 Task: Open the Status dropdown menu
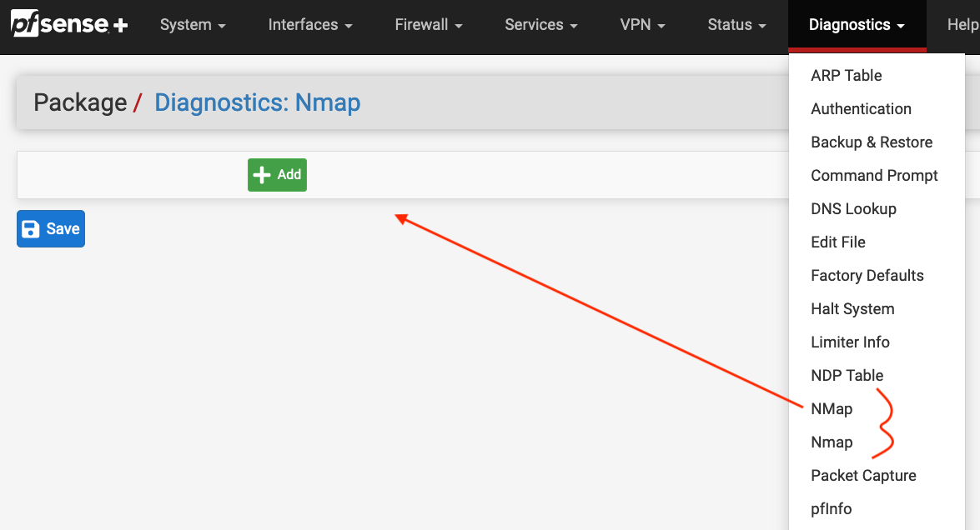736,25
